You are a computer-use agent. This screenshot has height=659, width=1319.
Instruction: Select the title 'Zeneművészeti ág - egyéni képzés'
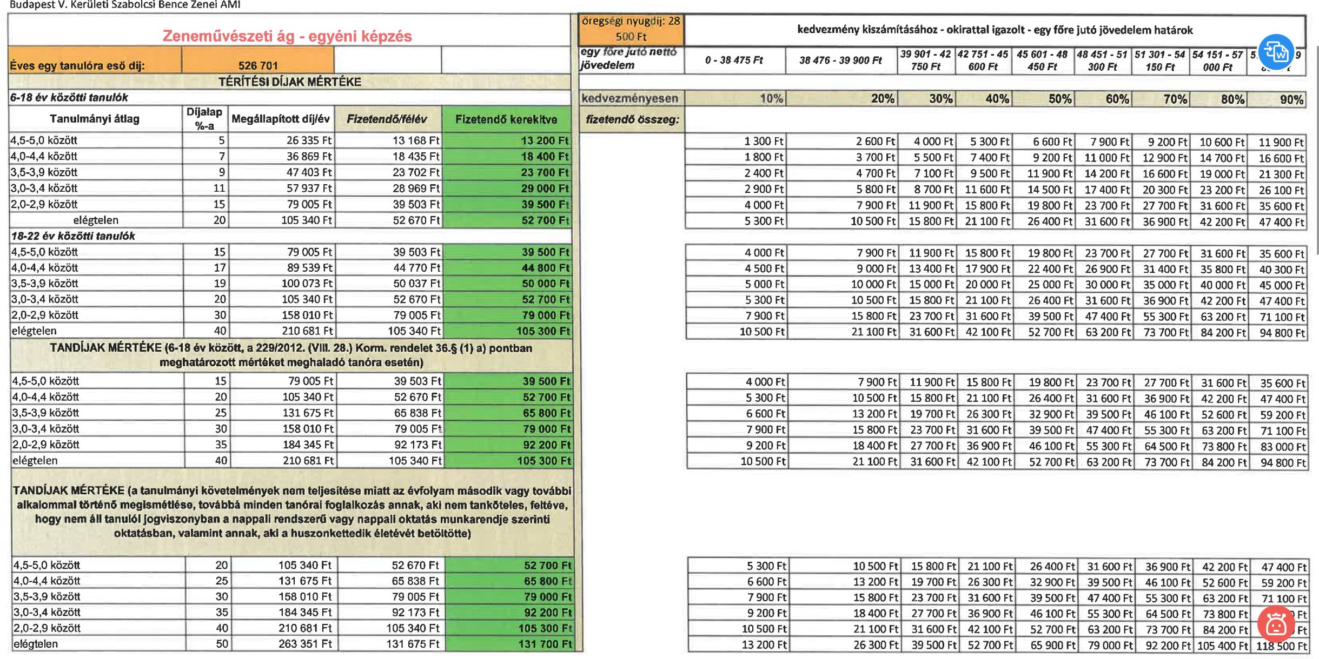(x=287, y=36)
